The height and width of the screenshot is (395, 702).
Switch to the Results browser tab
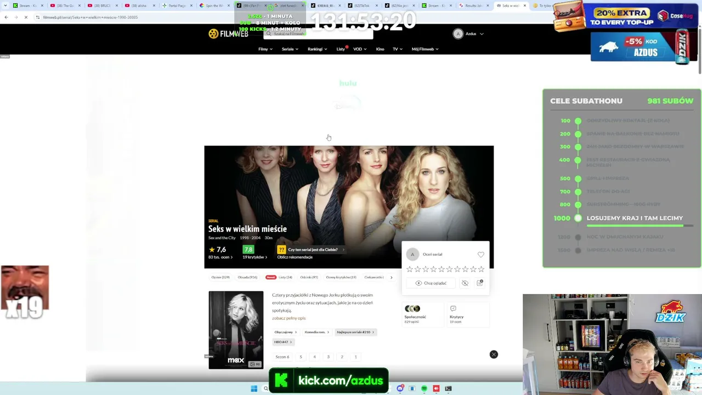(x=474, y=5)
